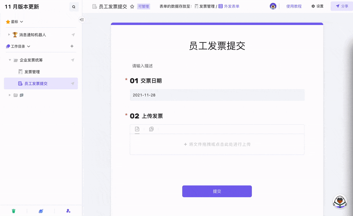The height and width of the screenshot is (216, 353).
Task: Add a new item with the 工作目录 plus icon
Action: 72,46
